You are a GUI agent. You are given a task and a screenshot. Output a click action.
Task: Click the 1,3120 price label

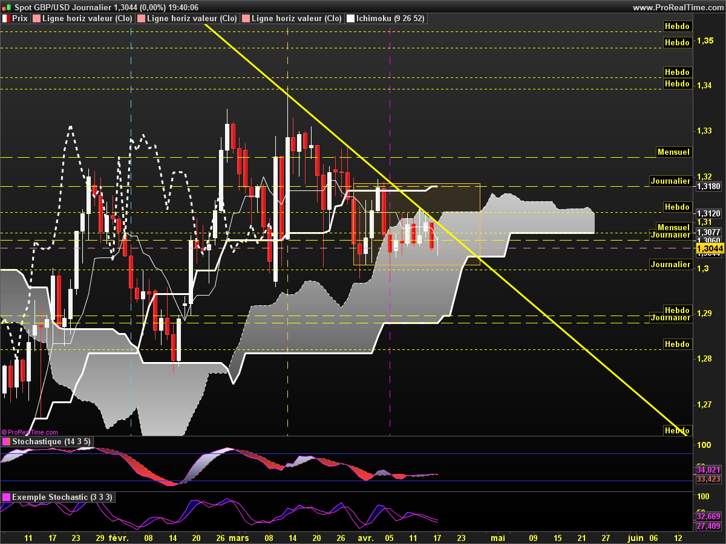coord(708,214)
